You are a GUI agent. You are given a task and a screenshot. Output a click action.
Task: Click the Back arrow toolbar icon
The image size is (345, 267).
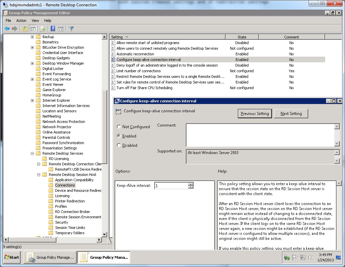click(x=7, y=28)
